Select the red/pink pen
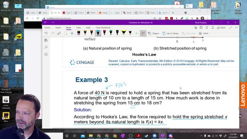Viewport: 247px width, 139px height. (x=105, y=33)
